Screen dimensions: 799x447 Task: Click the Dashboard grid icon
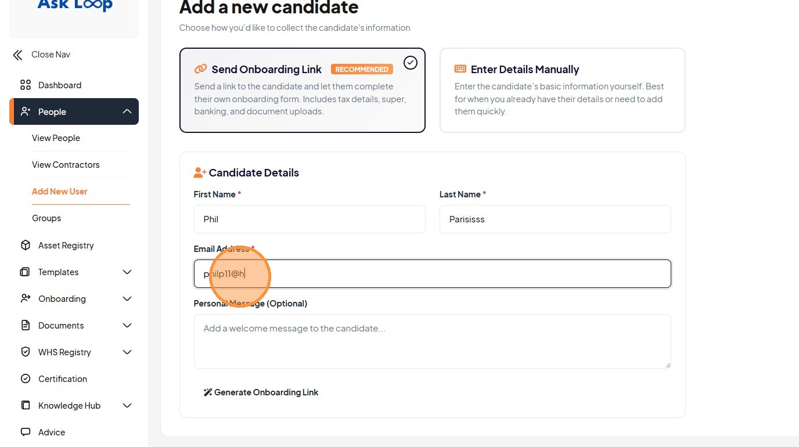[x=26, y=85]
